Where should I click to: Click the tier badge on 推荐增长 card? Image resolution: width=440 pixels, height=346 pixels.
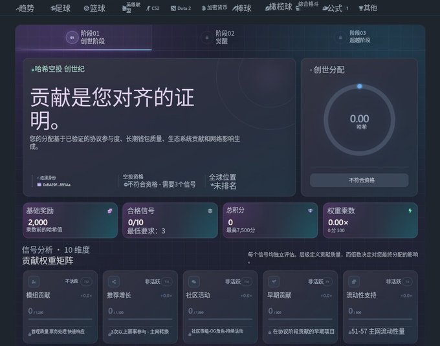[x=167, y=282]
